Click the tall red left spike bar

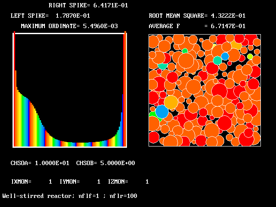tap(15, 86)
